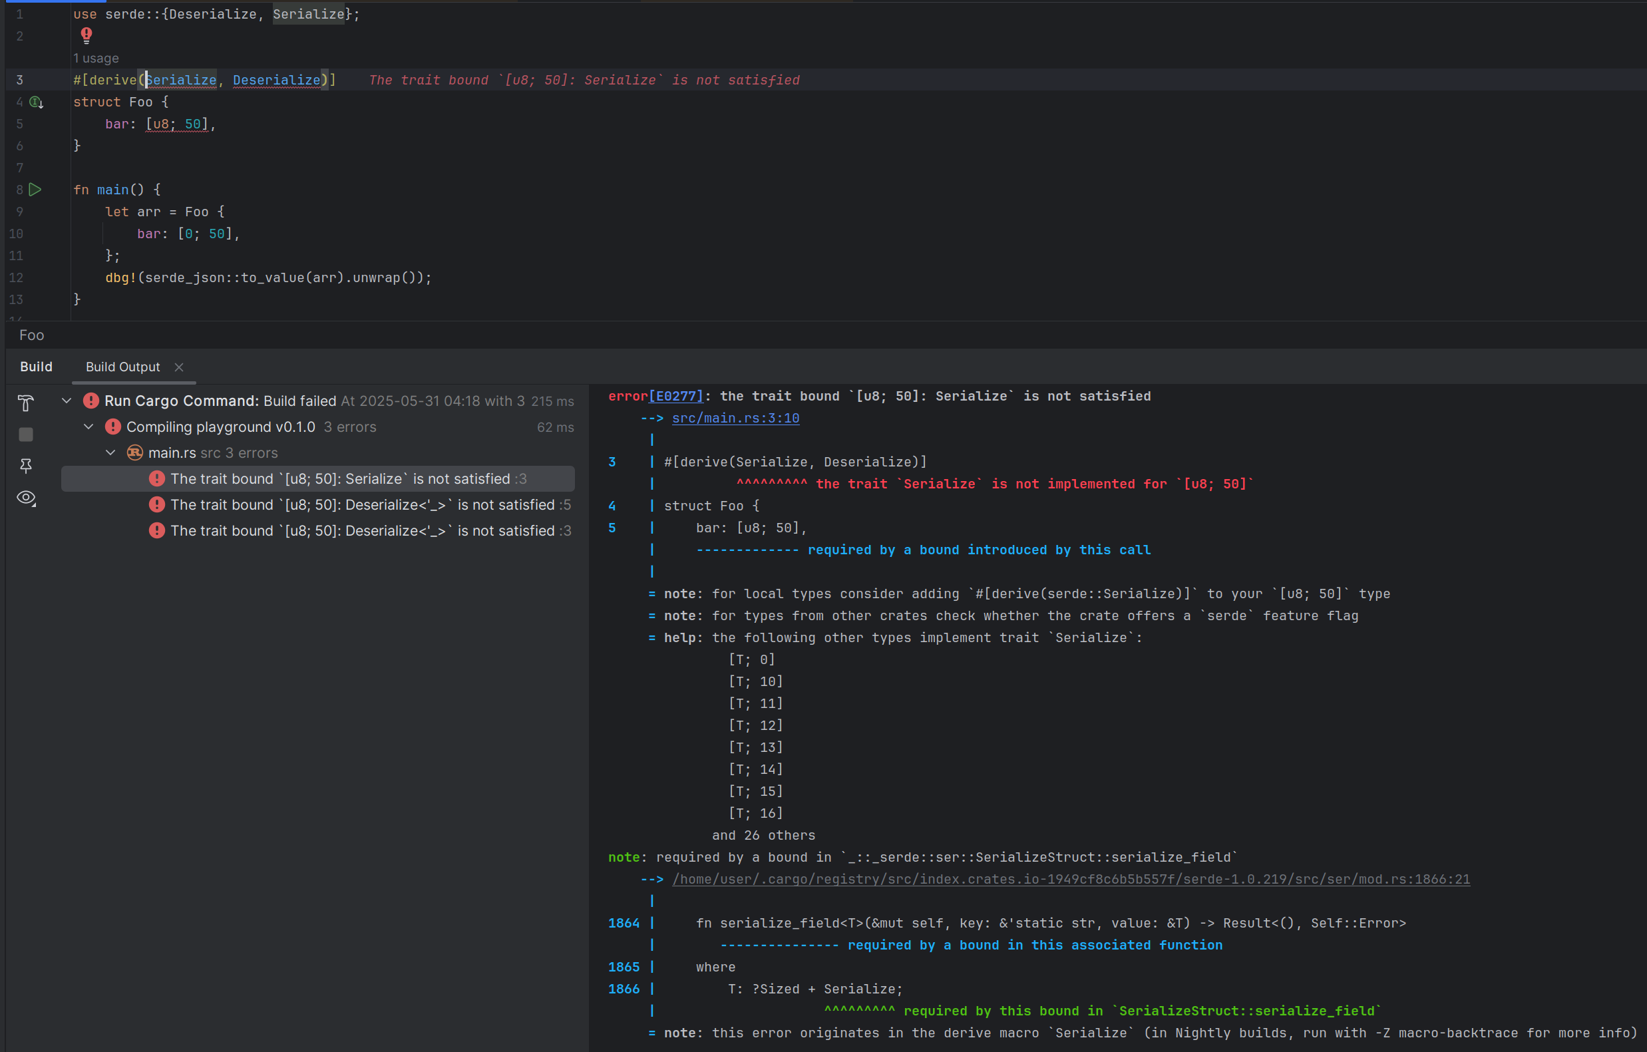Click the Rust file icon for main.rs

point(134,453)
